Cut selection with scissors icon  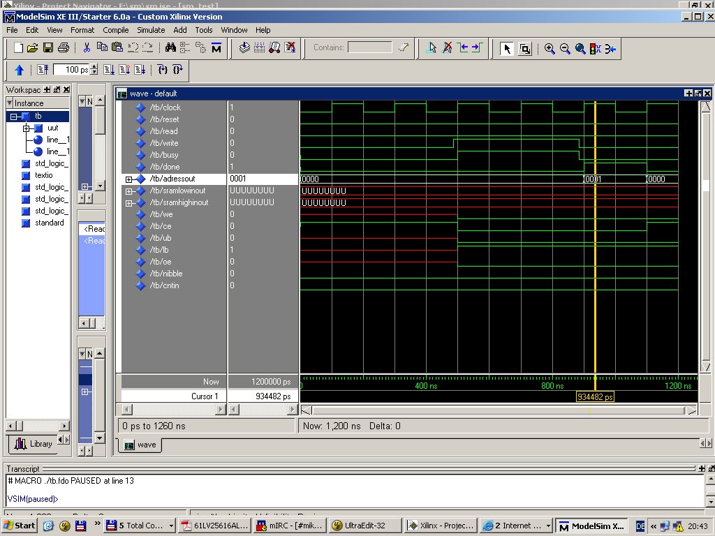pos(87,47)
